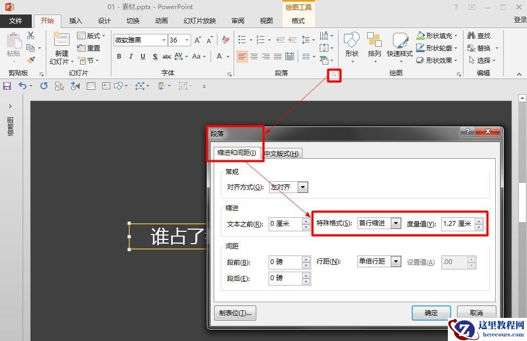Open the 插入 ribbon tab
527x341 pixels.
click(x=76, y=21)
